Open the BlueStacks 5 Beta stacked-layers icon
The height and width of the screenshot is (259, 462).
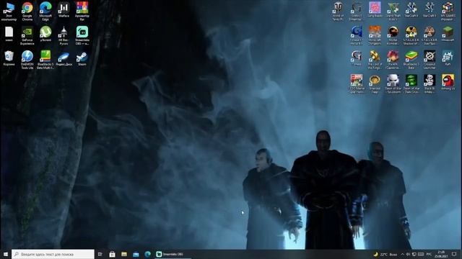pyautogui.click(x=411, y=60)
